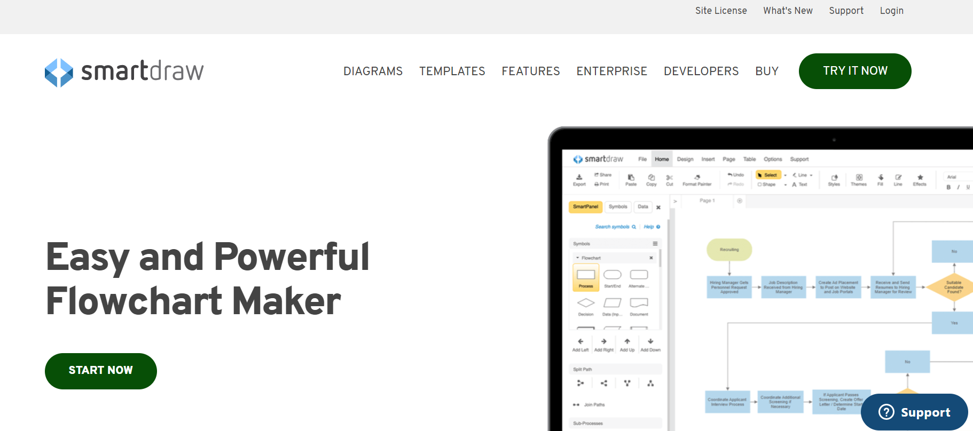973x431 pixels.
Task: Select the Options tab in the app preview
Action: 773,159
